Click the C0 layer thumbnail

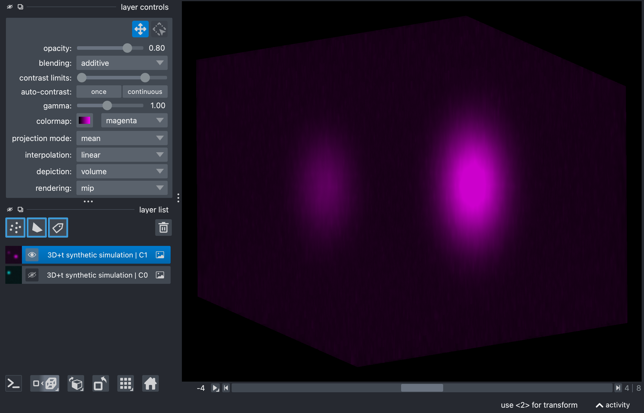tap(14, 275)
